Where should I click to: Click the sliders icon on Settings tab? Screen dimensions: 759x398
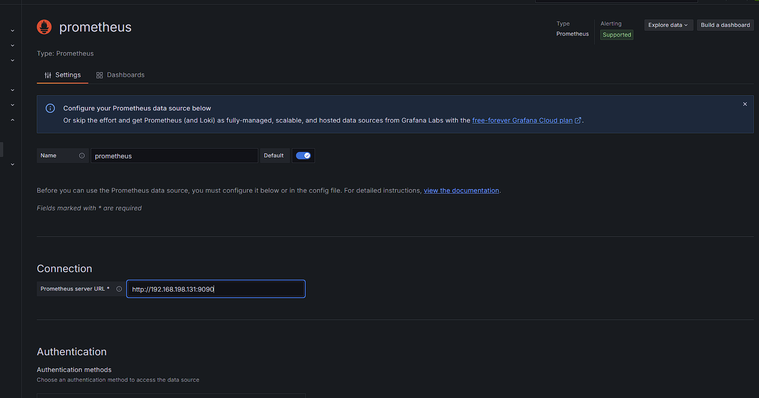coord(48,75)
